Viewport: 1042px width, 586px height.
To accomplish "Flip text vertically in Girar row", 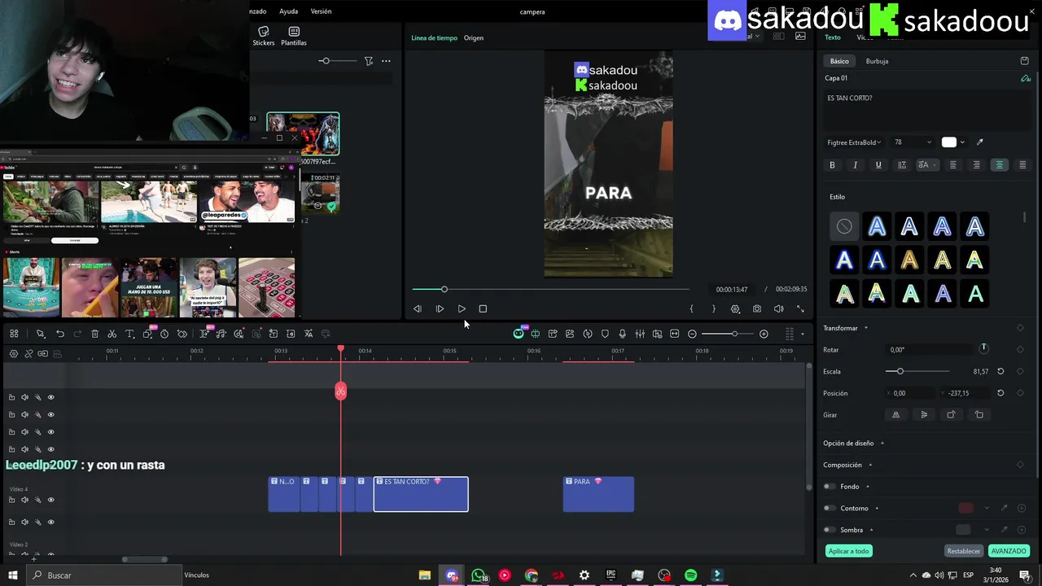I will click(924, 414).
